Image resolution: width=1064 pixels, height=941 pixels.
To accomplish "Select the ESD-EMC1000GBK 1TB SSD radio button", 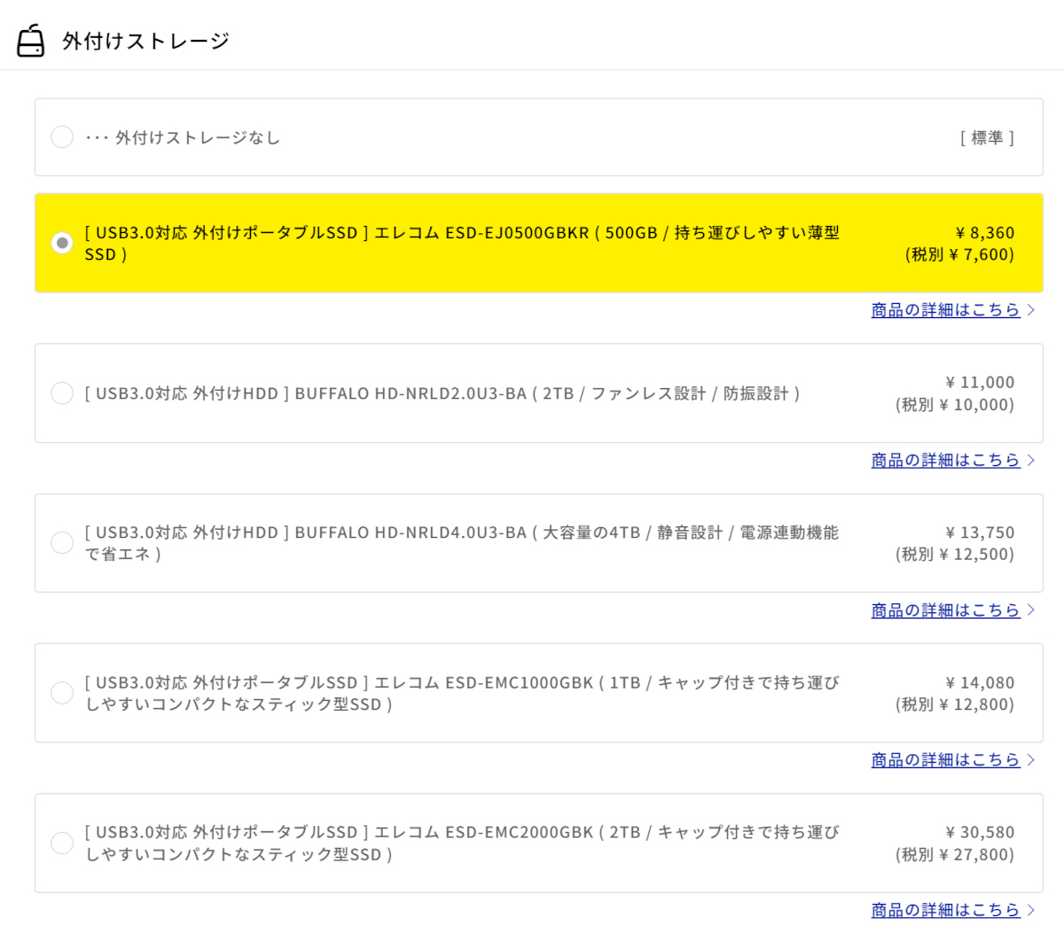I will pyautogui.click(x=62, y=693).
